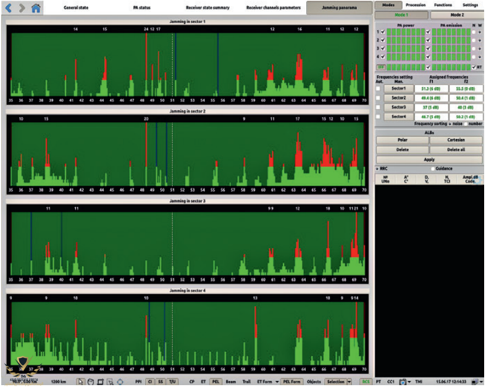Click the Home icon in top bar

point(36,8)
